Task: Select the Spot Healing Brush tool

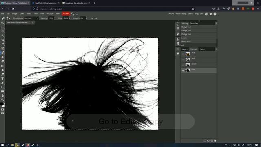Action: (x=2, y=49)
